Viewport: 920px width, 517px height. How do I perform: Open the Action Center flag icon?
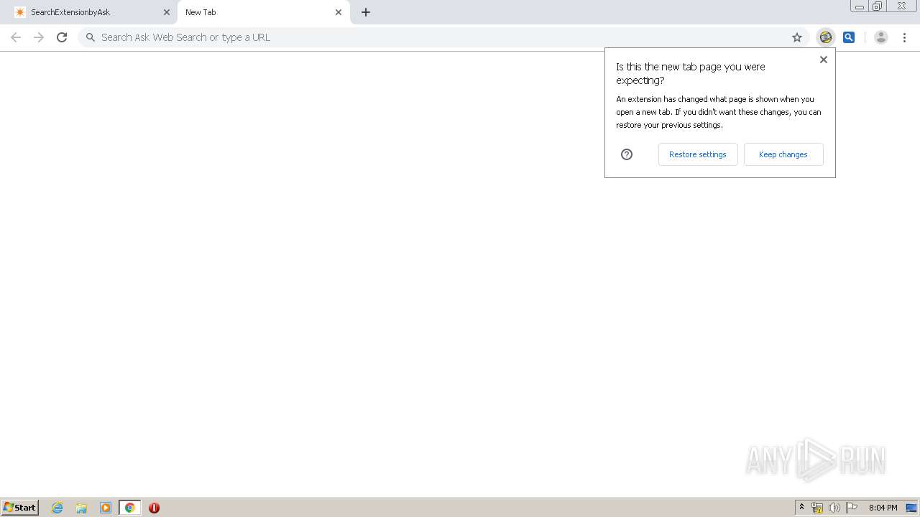click(852, 508)
